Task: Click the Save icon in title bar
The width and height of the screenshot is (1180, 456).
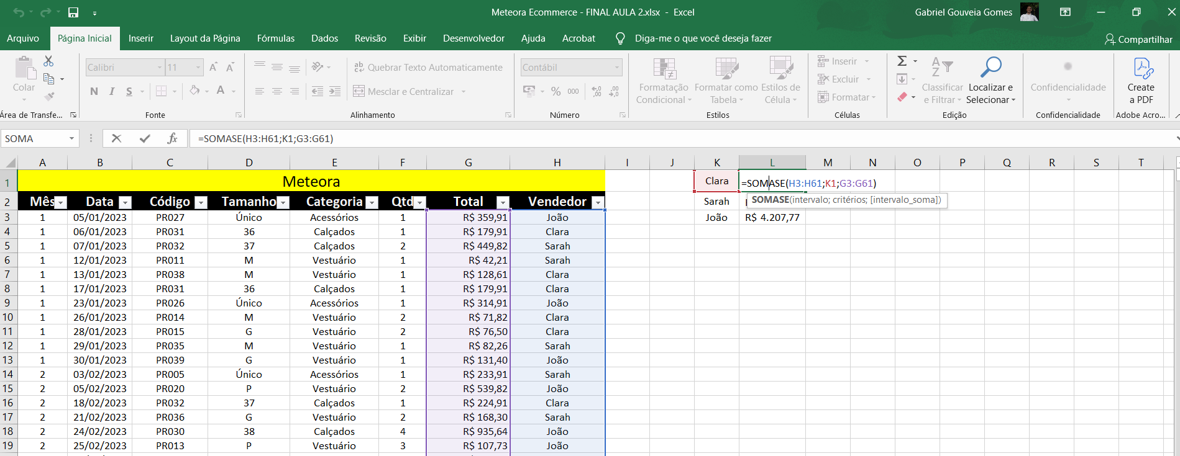Action: coord(73,12)
